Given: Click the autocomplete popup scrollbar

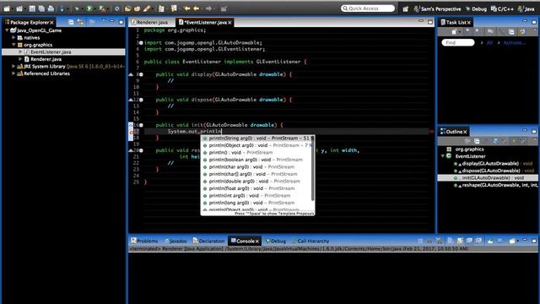Looking at the screenshot, I should pos(313,168).
